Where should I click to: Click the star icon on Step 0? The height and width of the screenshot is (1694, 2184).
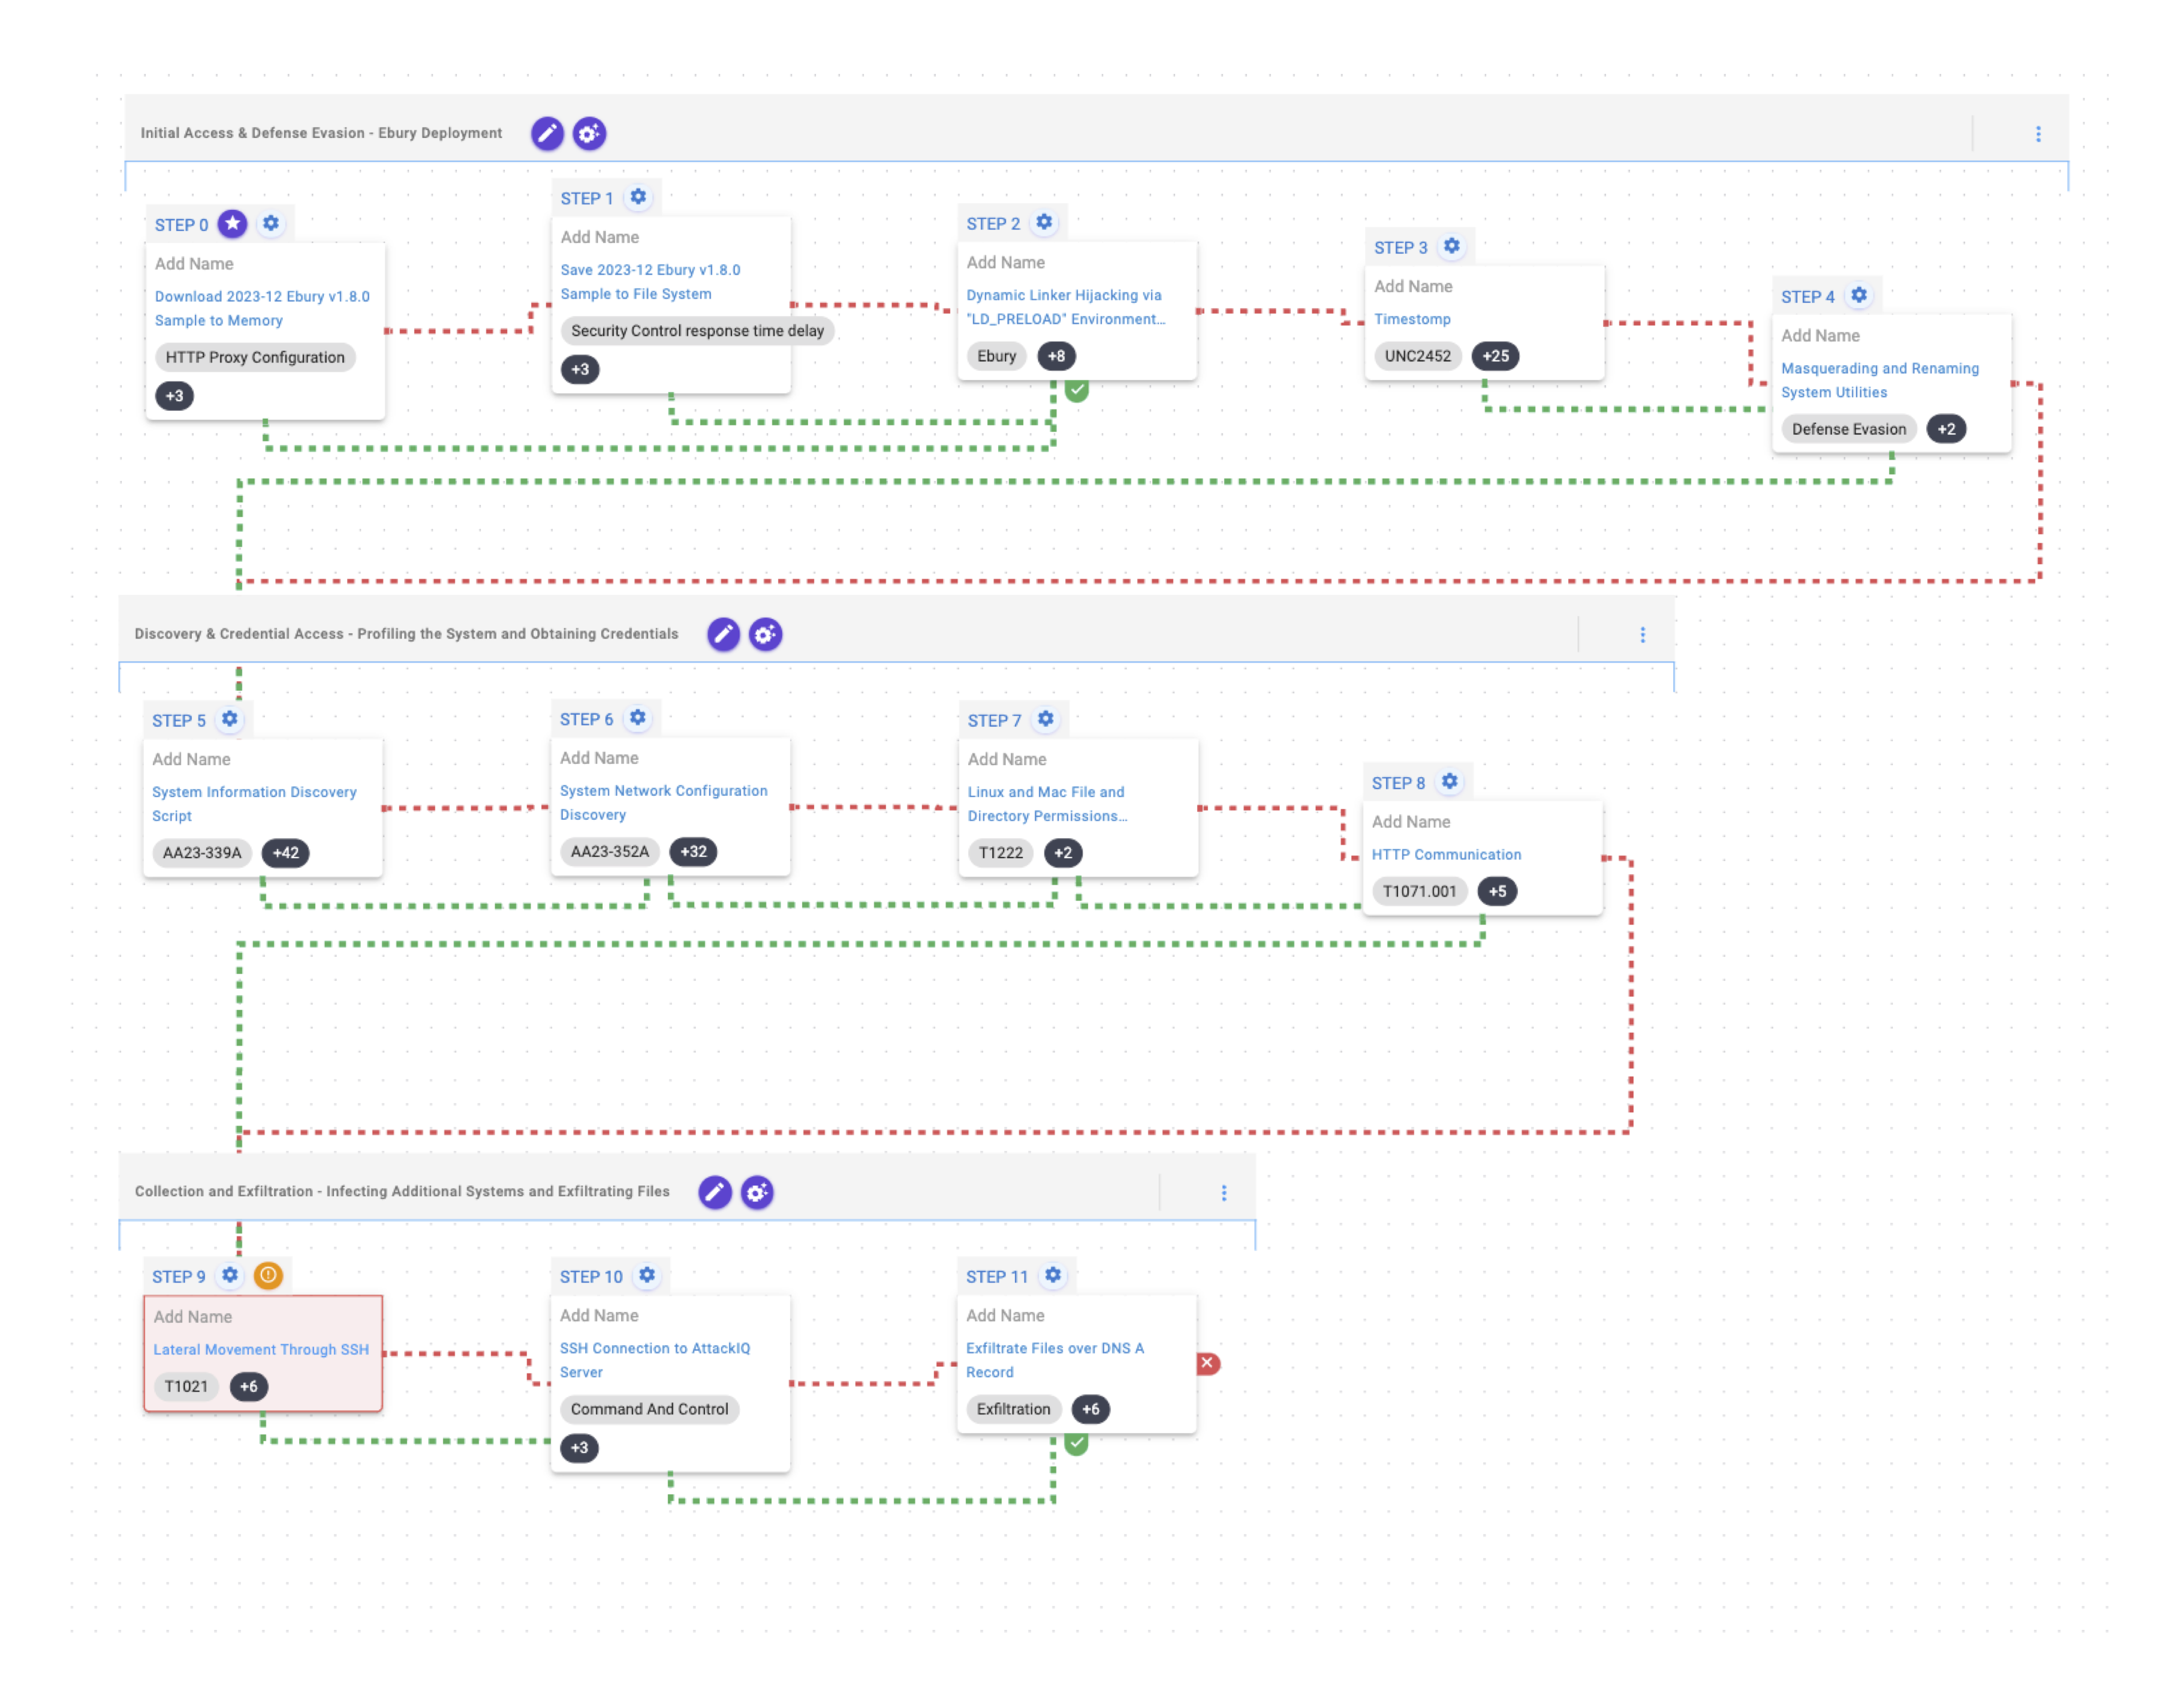(233, 224)
